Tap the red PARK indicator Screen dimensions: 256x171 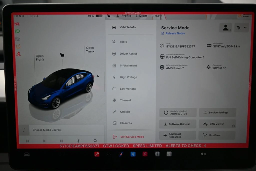[17, 24]
